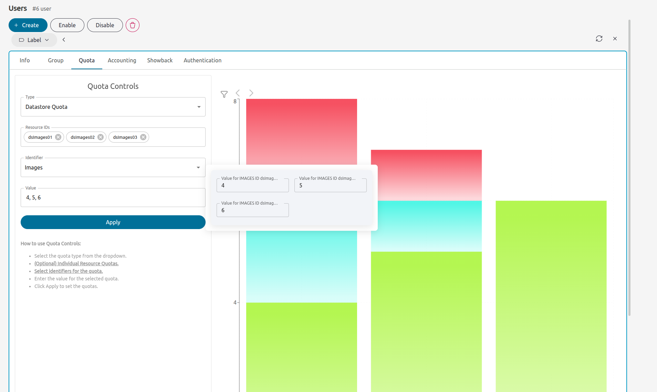Open the Type dropdown showing Datastore Quota
The width and height of the screenshot is (657, 392).
[x=113, y=107]
